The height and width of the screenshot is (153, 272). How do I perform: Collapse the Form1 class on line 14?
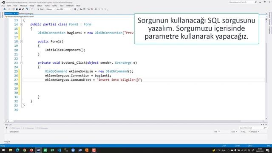click(x=22, y=25)
